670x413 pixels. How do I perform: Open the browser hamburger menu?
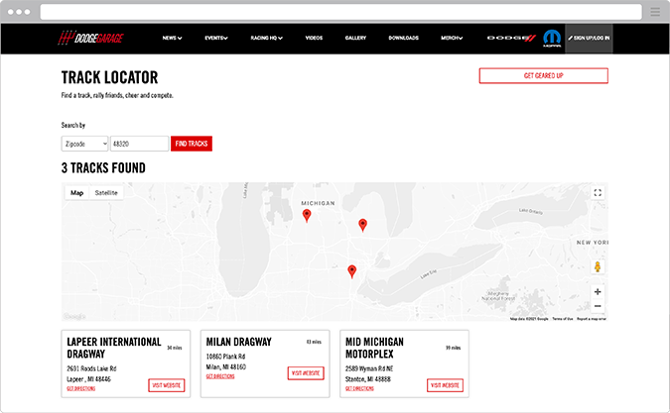(x=655, y=12)
